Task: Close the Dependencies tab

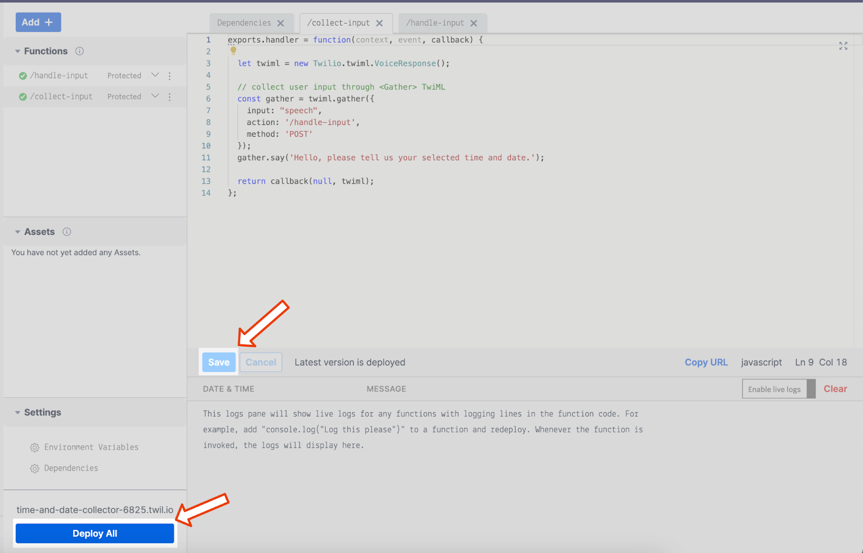Action: pos(280,23)
